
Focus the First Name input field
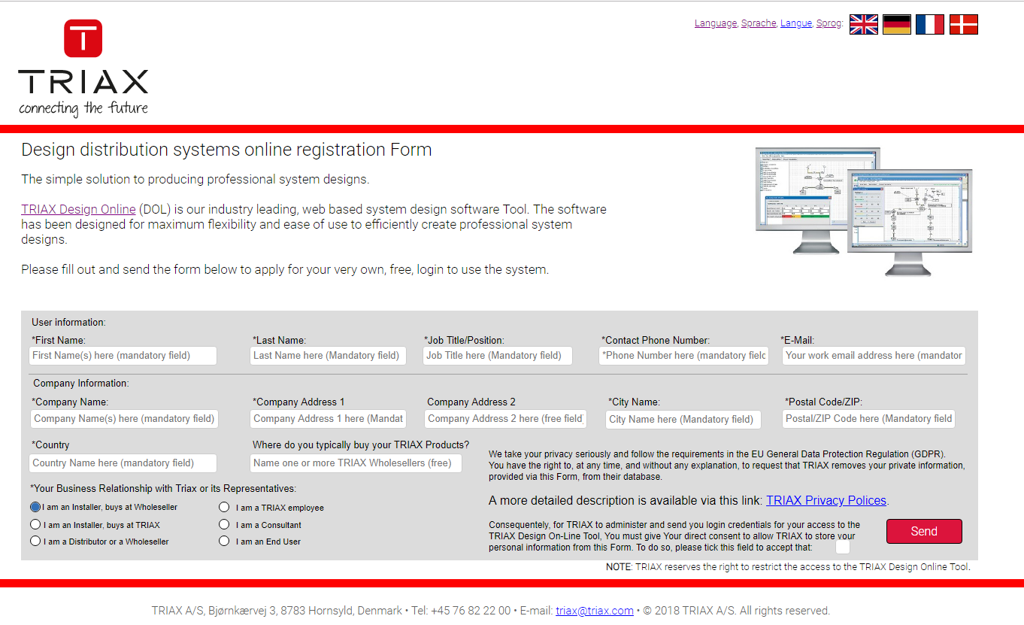[x=123, y=356]
